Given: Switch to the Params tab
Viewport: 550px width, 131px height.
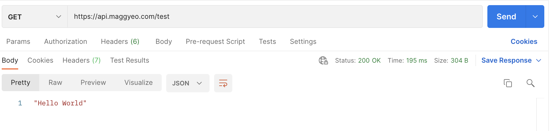Looking at the screenshot, I should [x=18, y=42].
